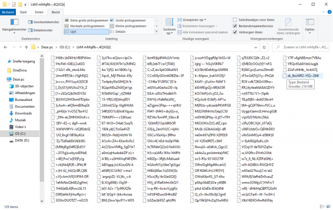The height and width of the screenshot is (210, 333).
Task: Click Geselecteerde items verbergen button
Action: (x=288, y=26)
